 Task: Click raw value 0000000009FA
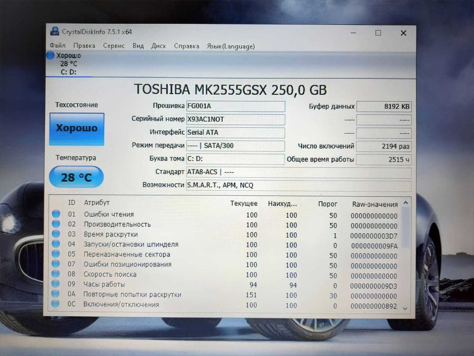[374, 246]
